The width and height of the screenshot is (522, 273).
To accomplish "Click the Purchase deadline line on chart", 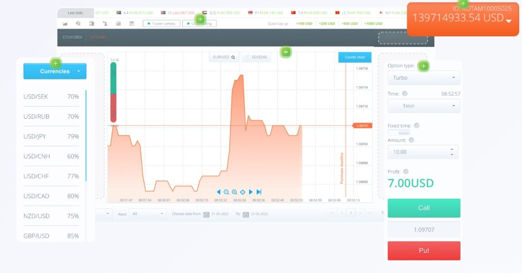I will pos(346,130).
